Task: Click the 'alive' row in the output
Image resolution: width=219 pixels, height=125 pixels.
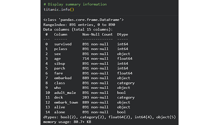Action: point(59,107)
